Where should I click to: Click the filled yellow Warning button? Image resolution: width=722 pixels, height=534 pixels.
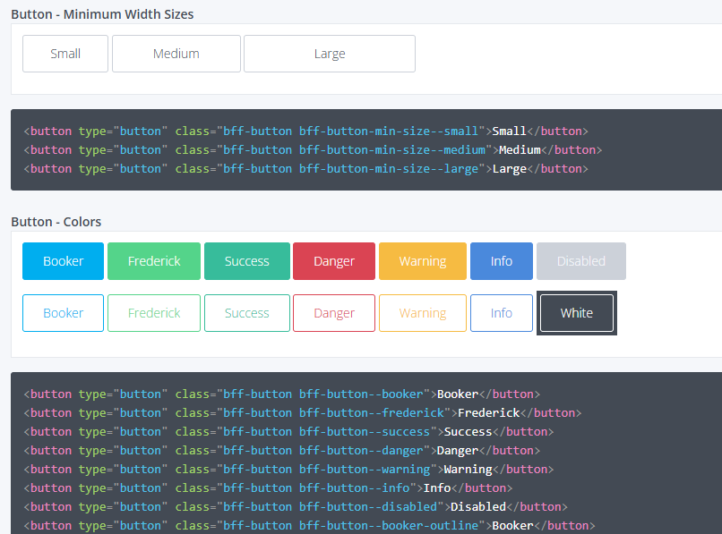(x=422, y=261)
